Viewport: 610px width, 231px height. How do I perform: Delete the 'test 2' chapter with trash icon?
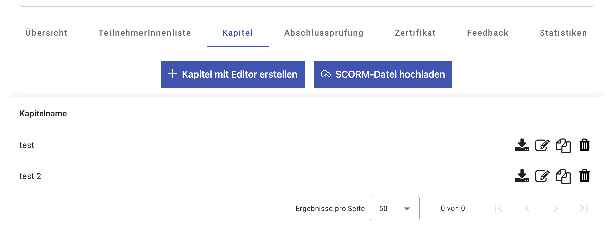point(584,176)
